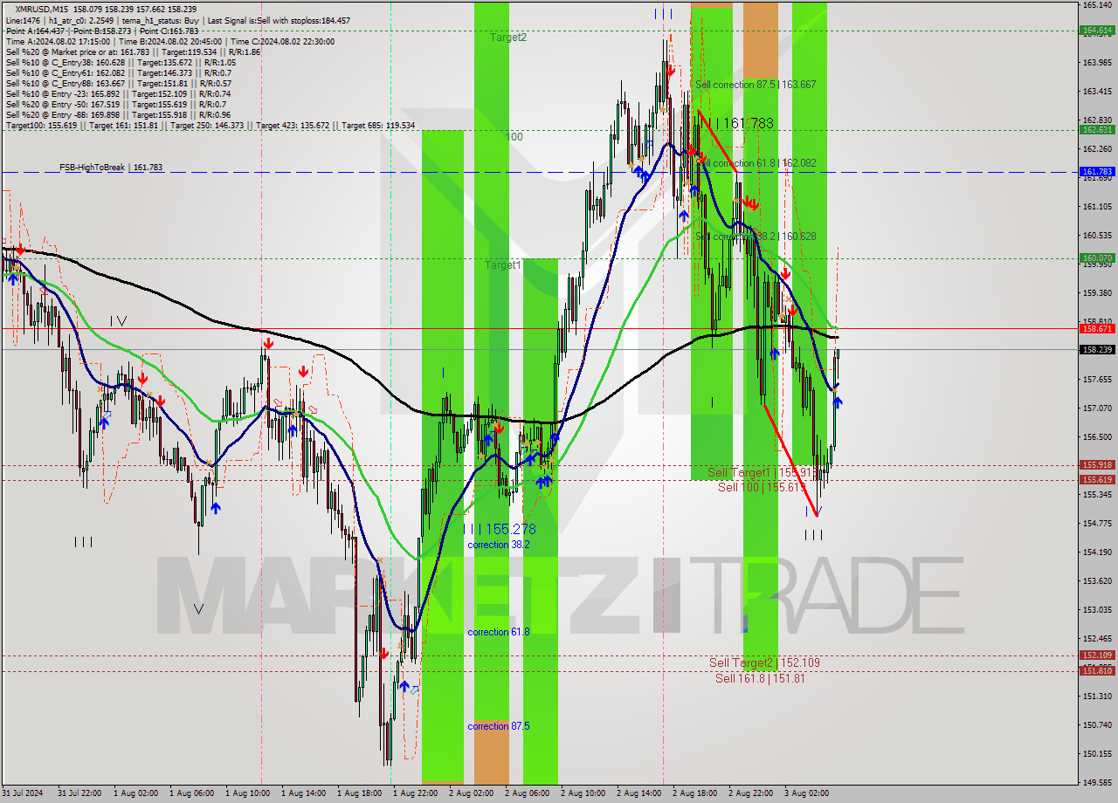This screenshot has width=1118, height=803.
Task: Click the blue 161.783 axis price tag
Action: (x=1097, y=172)
